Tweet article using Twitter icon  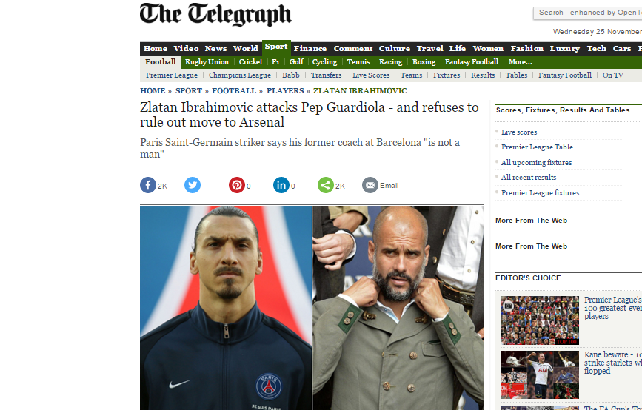[193, 185]
